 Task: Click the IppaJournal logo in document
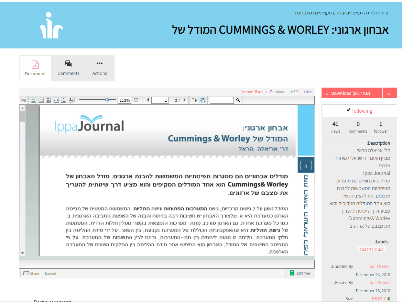(89, 124)
